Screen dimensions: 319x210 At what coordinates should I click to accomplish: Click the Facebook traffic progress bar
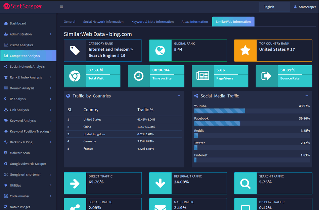[252, 123]
